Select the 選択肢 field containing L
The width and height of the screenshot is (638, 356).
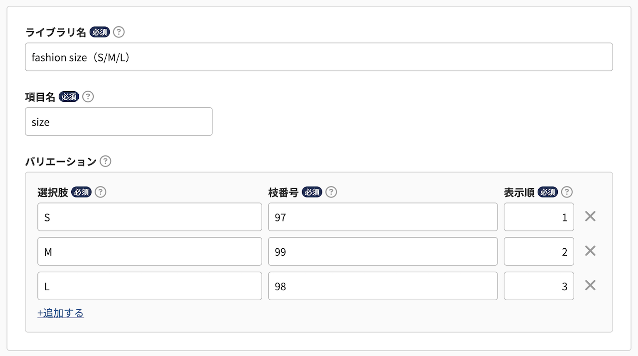tap(150, 286)
